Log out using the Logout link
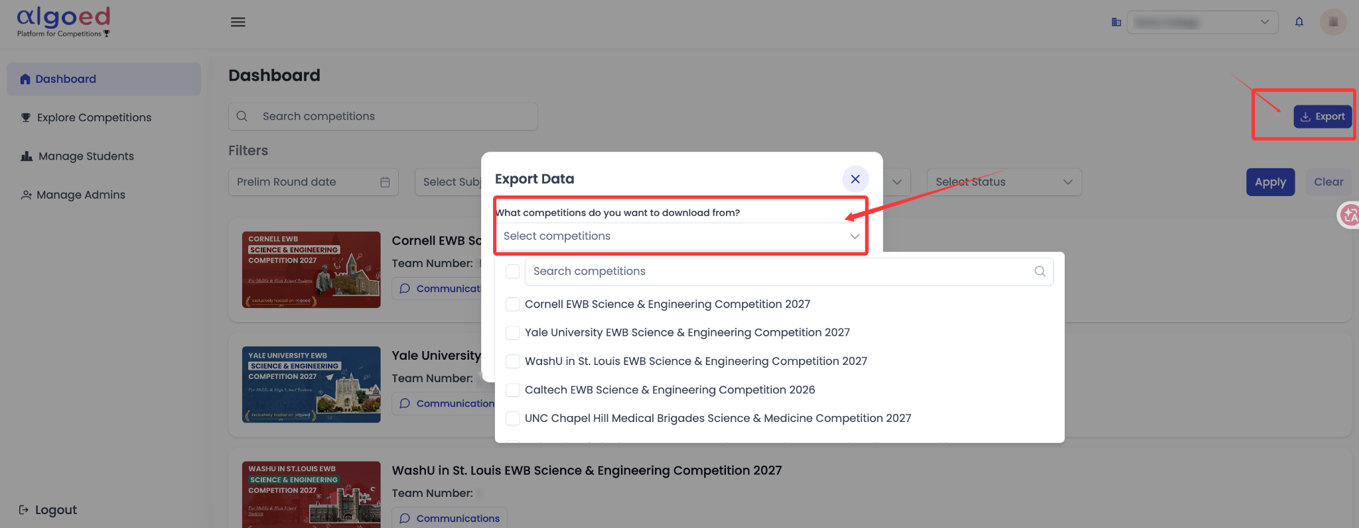The image size is (1359, 528). 48,510
